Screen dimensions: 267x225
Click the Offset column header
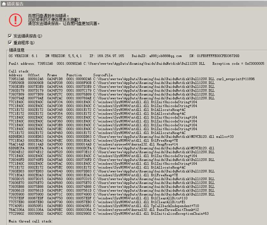tap(34, 75)
